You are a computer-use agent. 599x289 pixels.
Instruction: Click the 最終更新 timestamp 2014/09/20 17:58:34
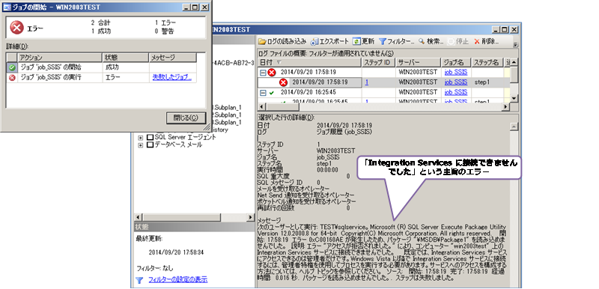[x=176, y=253]
